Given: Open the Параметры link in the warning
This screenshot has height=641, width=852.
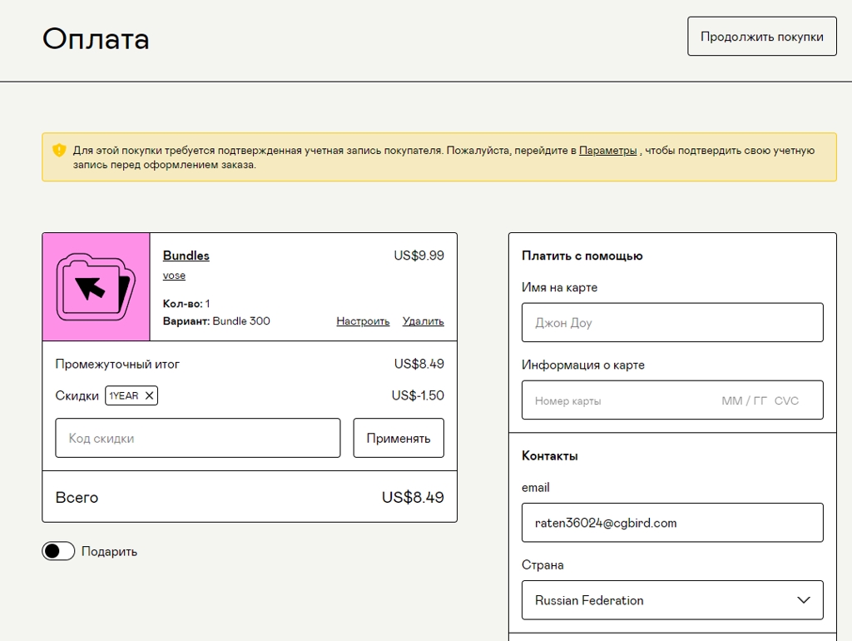Looking at the screenshot, I should point(607,151).
